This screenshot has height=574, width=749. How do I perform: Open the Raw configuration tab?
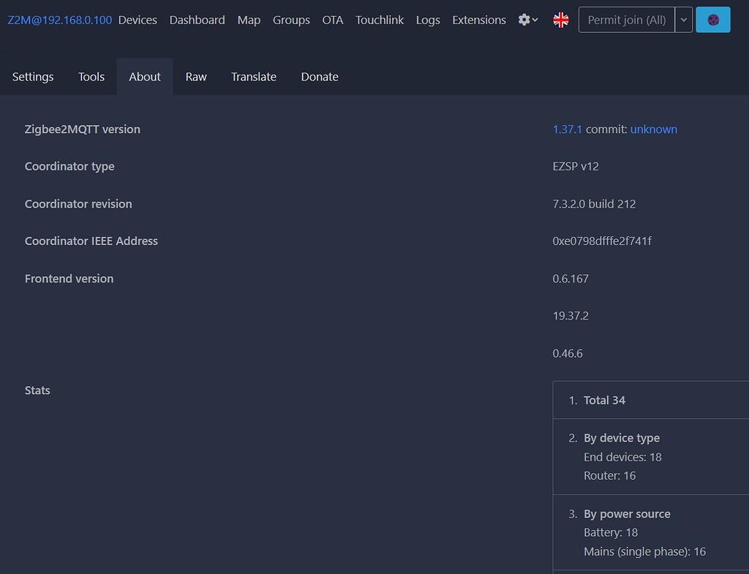tap(195, 76)
